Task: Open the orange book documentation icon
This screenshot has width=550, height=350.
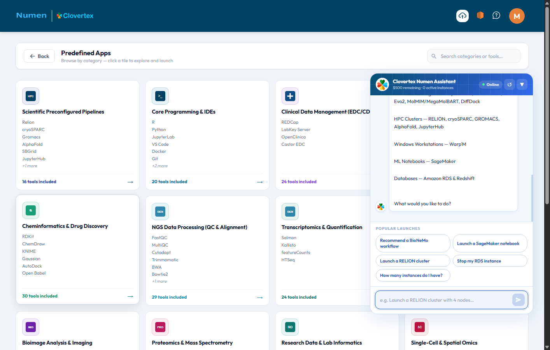Action: pos(480,15)
